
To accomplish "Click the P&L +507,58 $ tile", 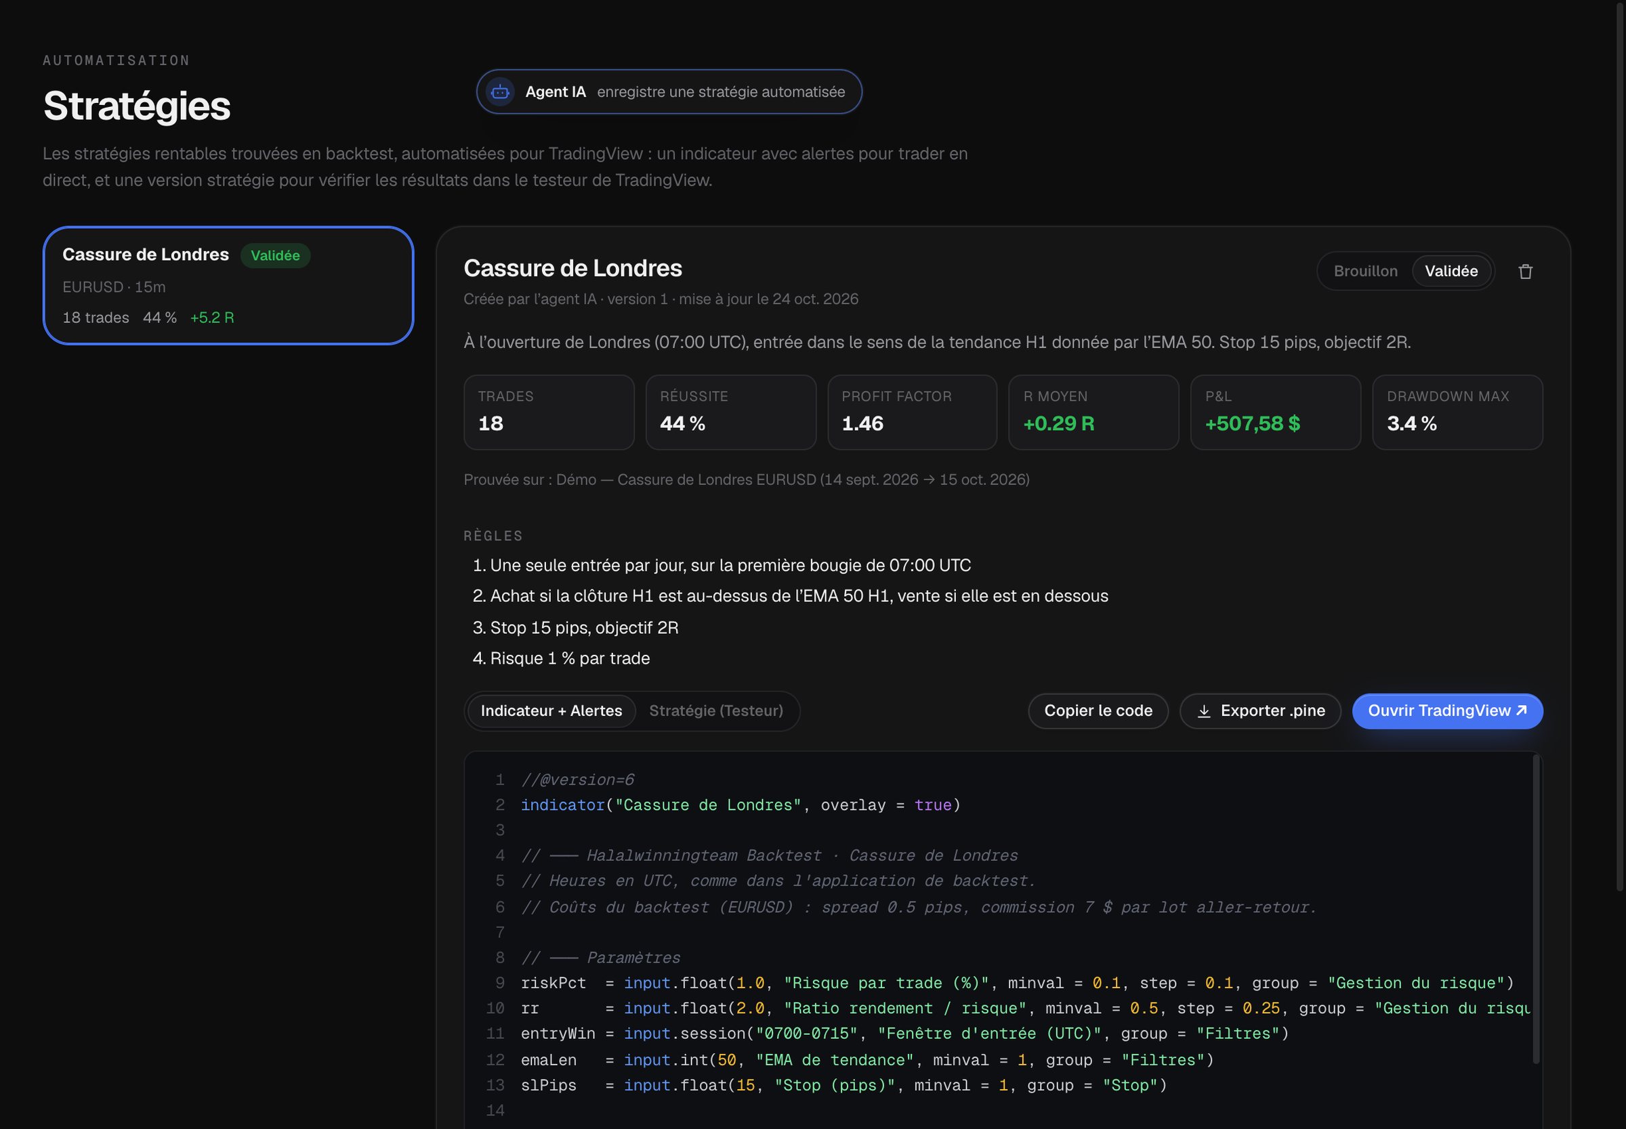I will 1276,412.
